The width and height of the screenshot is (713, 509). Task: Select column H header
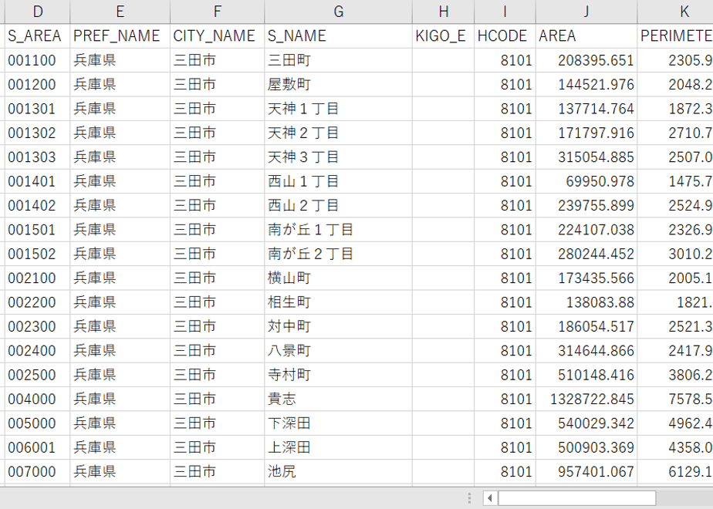tap(444, 12)
